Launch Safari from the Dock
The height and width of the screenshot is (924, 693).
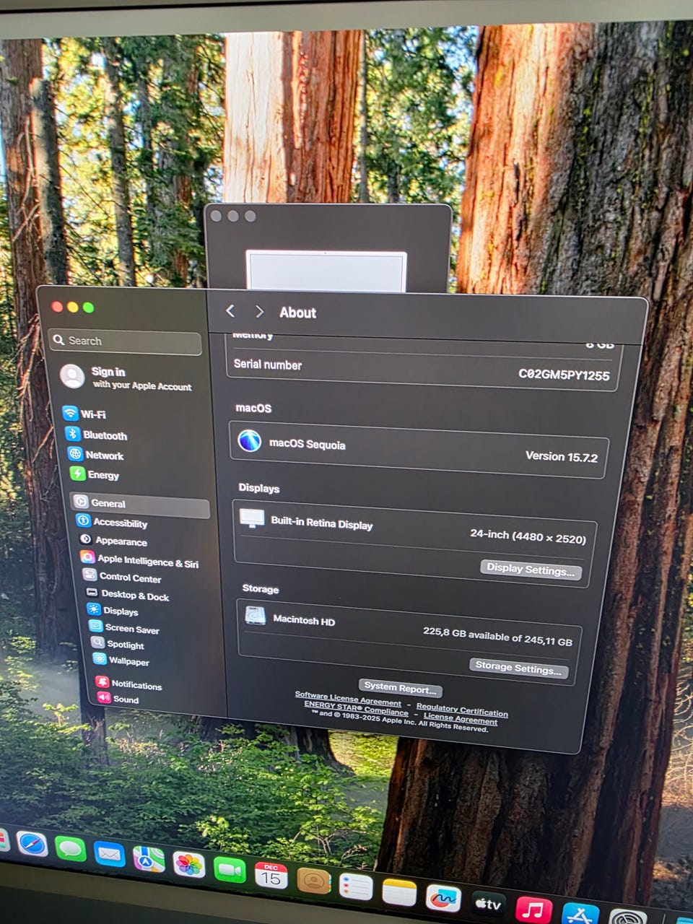[x=32, y=842]
